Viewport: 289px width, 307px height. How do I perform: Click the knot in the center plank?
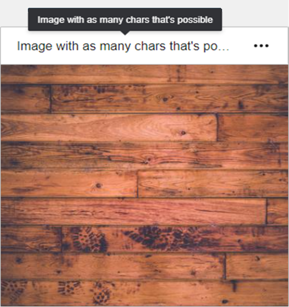147,160
